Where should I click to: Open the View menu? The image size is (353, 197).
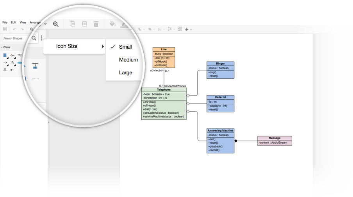[x=23, y=22]
